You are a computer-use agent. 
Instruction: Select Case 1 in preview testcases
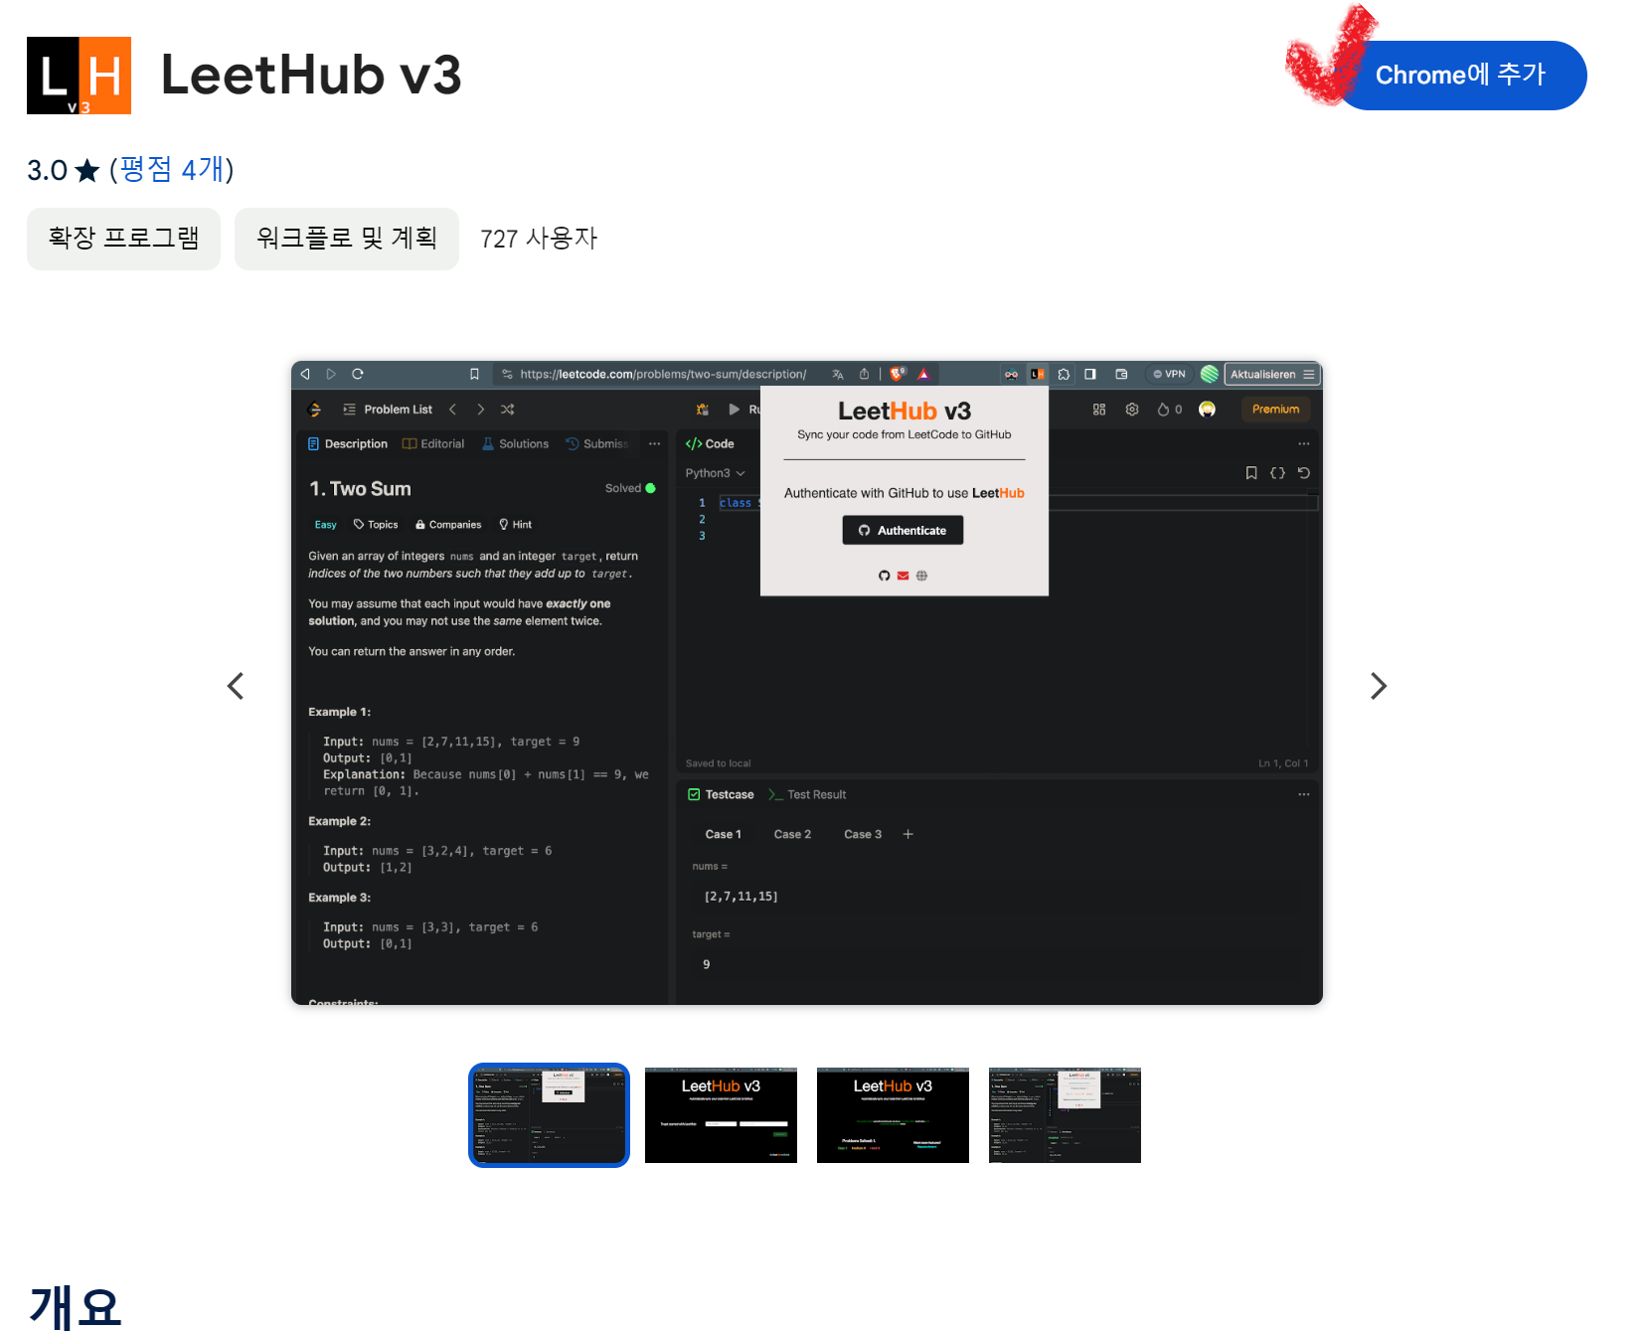[x=724, y=835]
